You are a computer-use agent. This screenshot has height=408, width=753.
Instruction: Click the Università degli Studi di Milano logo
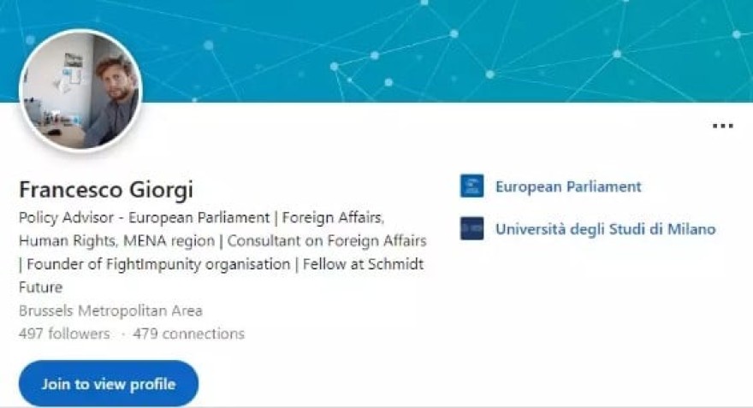471,228
